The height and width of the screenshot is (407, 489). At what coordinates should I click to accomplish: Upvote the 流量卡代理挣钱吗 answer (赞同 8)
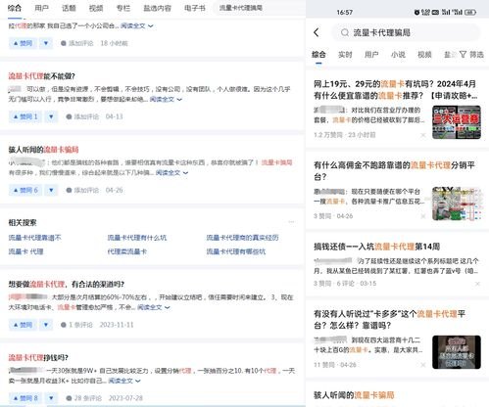25,398
